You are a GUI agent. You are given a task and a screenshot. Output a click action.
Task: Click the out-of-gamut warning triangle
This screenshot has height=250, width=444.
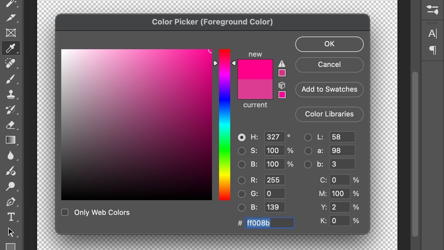coord(282,64)
